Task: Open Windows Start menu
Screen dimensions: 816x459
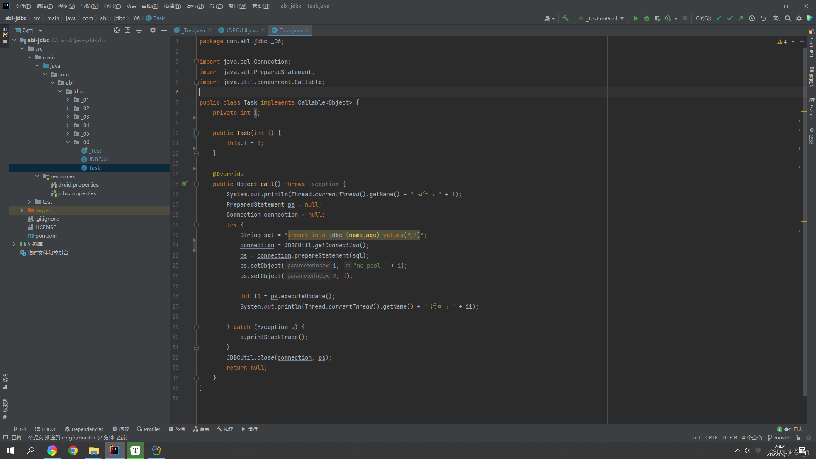Action: click(10, 450)
